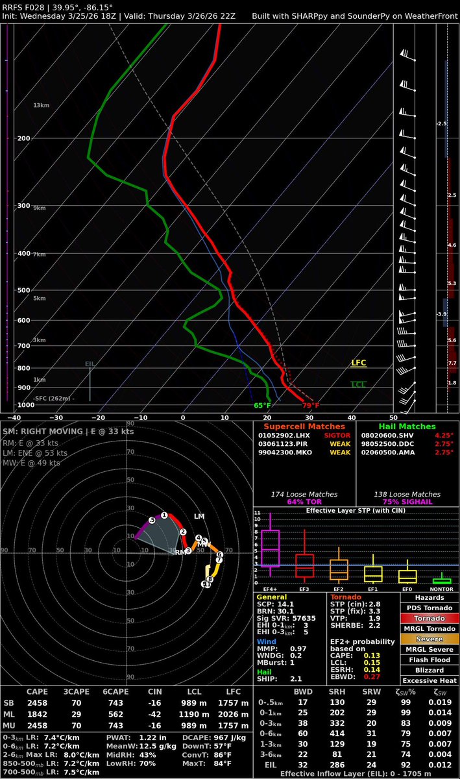This screenshot has height=779, width=460.
Task: Click supercell match 01052902.LHX
Action: [x=284, y=436]
